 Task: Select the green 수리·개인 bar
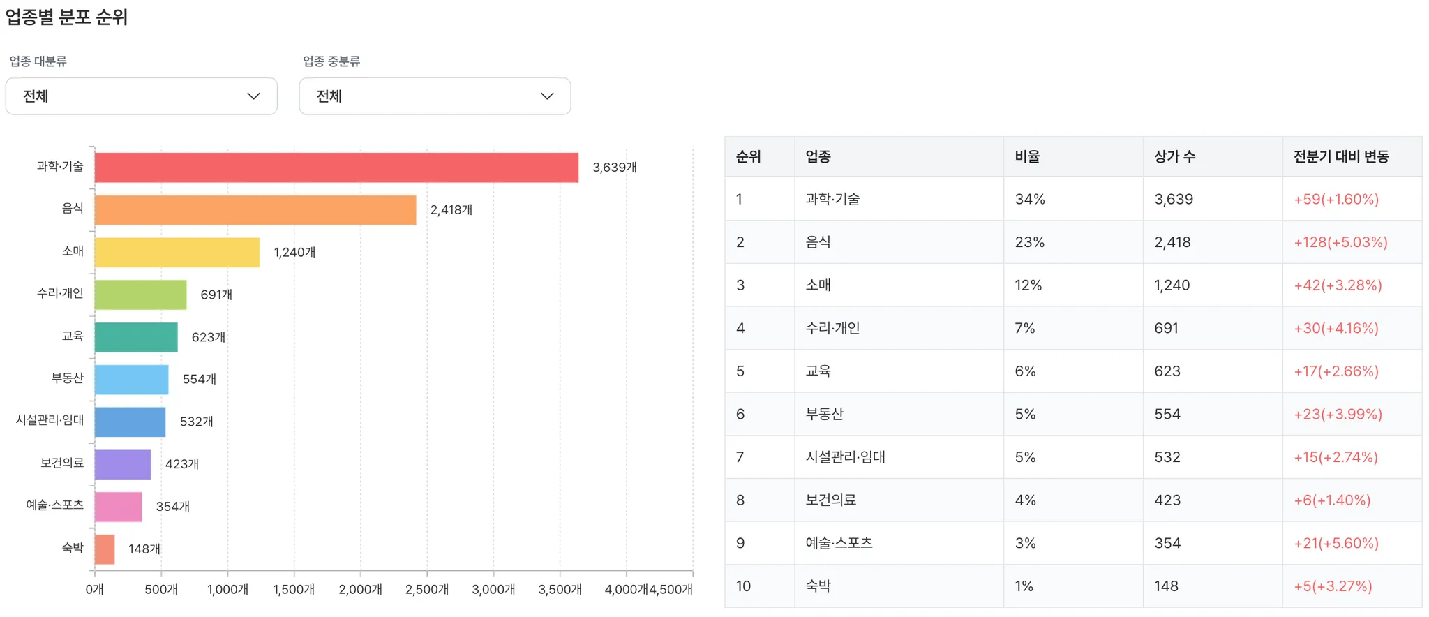[x=140, y=295]
